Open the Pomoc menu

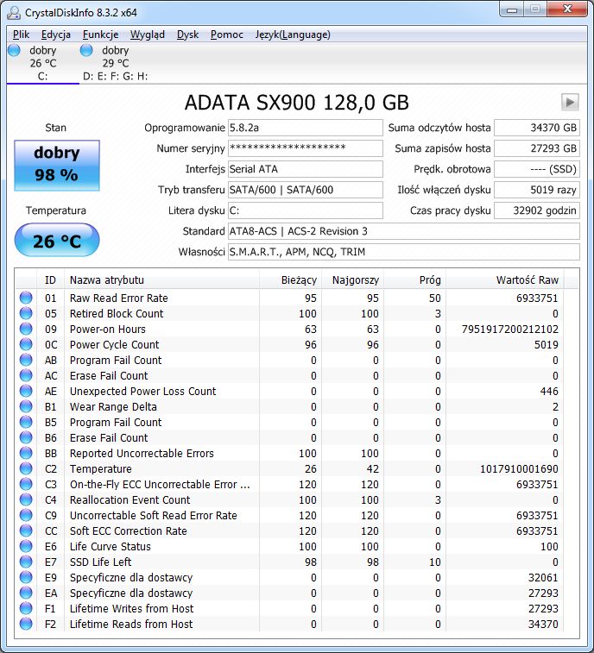(227, 35)
